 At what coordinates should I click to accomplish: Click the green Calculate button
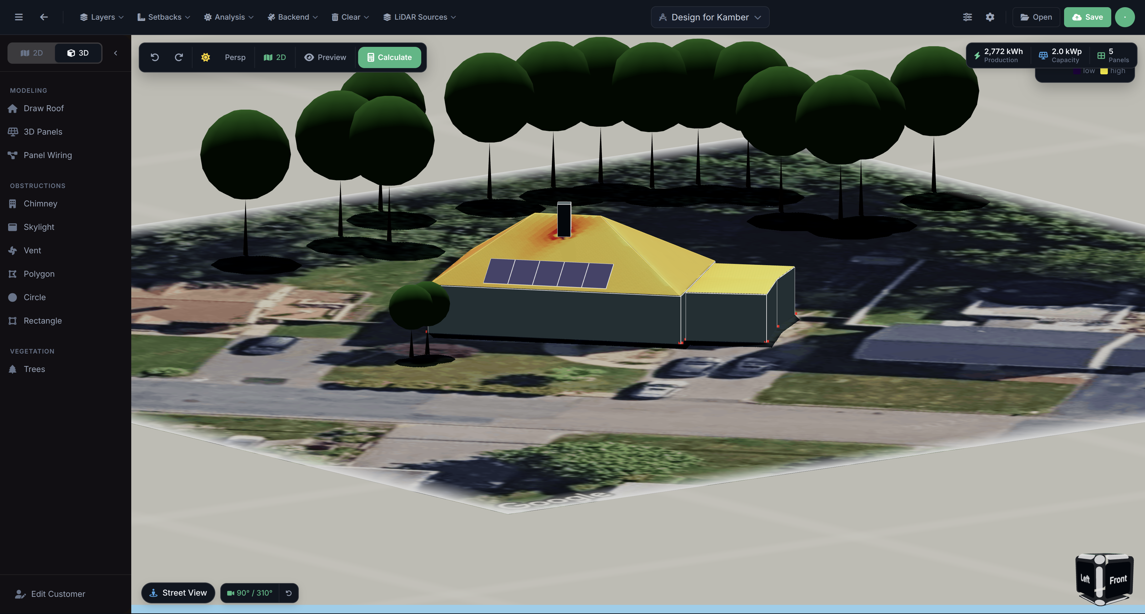point(389,57)
